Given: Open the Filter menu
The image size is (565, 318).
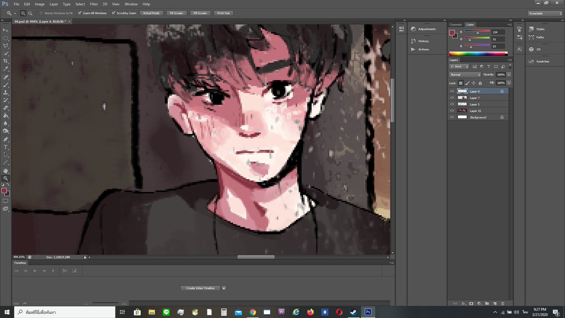Looking at the screenshot, I should [x=94, y=4].
